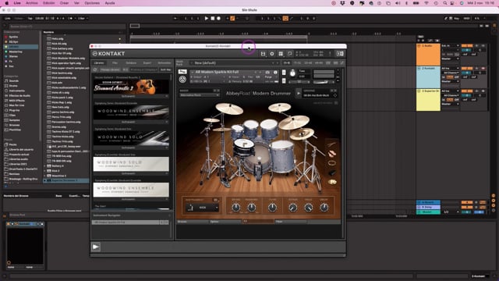The height and width of the screenshot is (281, 499).
Task: Select the hands articulation icon beside kit
Action: [332, 154]
